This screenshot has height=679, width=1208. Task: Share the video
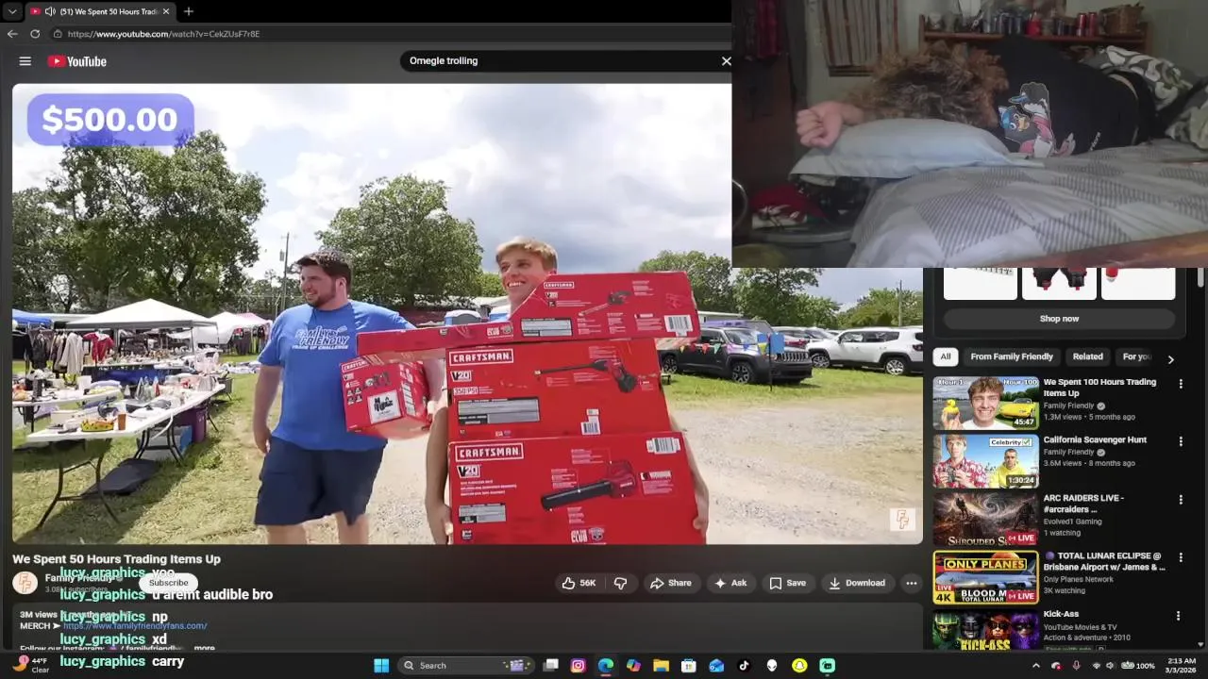click(x=671, y=583)
